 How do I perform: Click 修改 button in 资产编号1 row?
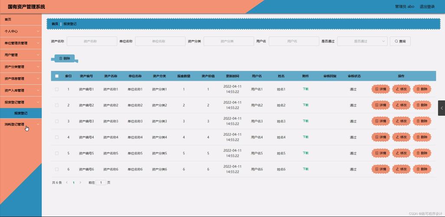point(401,89)
